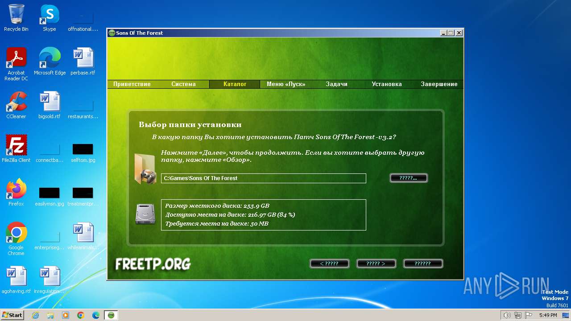This screenshot has width=571, height=321.
Task: Open the Recycle Bin desktop icon
Action: coord(16,18)
